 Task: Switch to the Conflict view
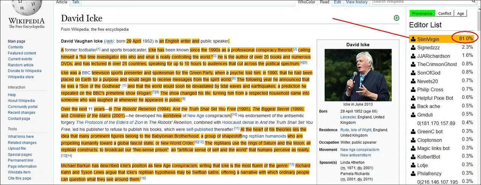pyautogui.click(x=445, y=13)
